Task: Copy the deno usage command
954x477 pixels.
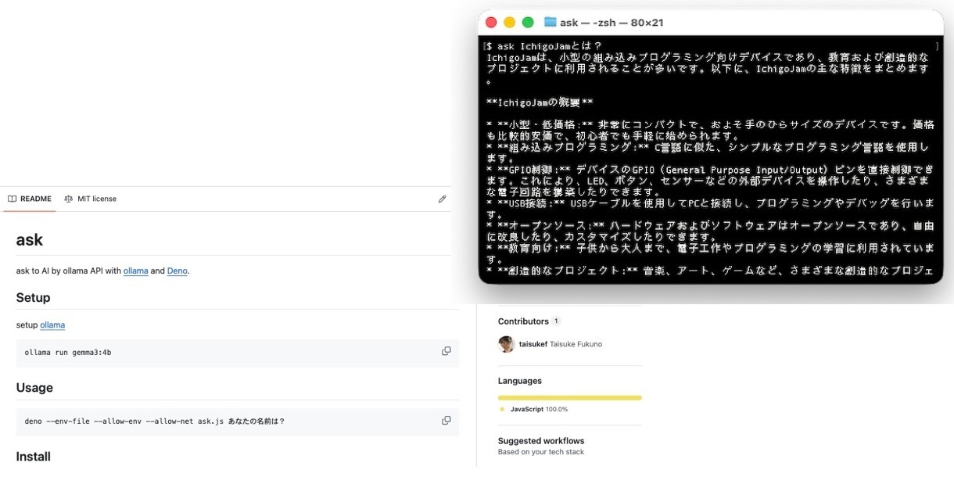Action: pyautogui.click(x=446, y=421)
